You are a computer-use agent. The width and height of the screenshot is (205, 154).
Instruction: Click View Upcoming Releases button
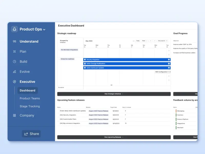[x=114, y=137]
